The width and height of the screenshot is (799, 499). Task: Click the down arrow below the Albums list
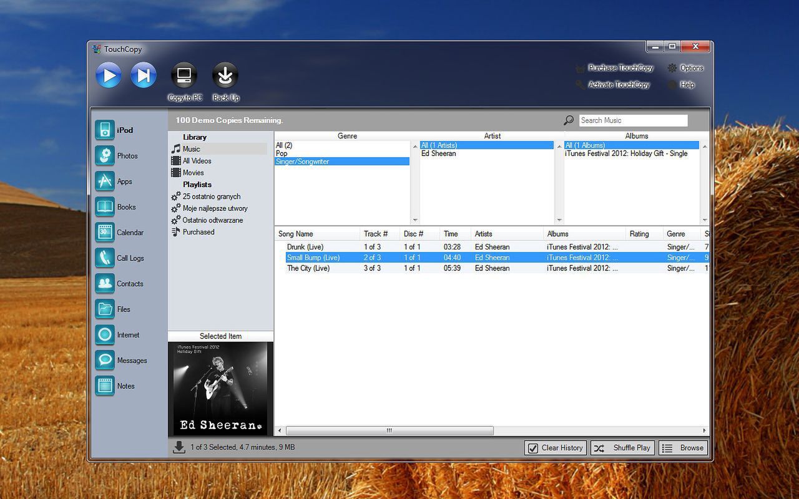[705, 220]
